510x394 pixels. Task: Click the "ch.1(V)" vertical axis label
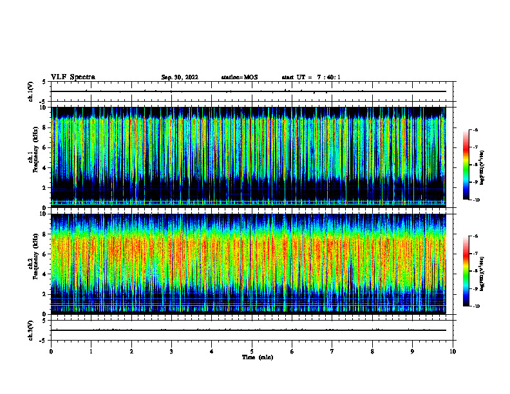[30, 91]
